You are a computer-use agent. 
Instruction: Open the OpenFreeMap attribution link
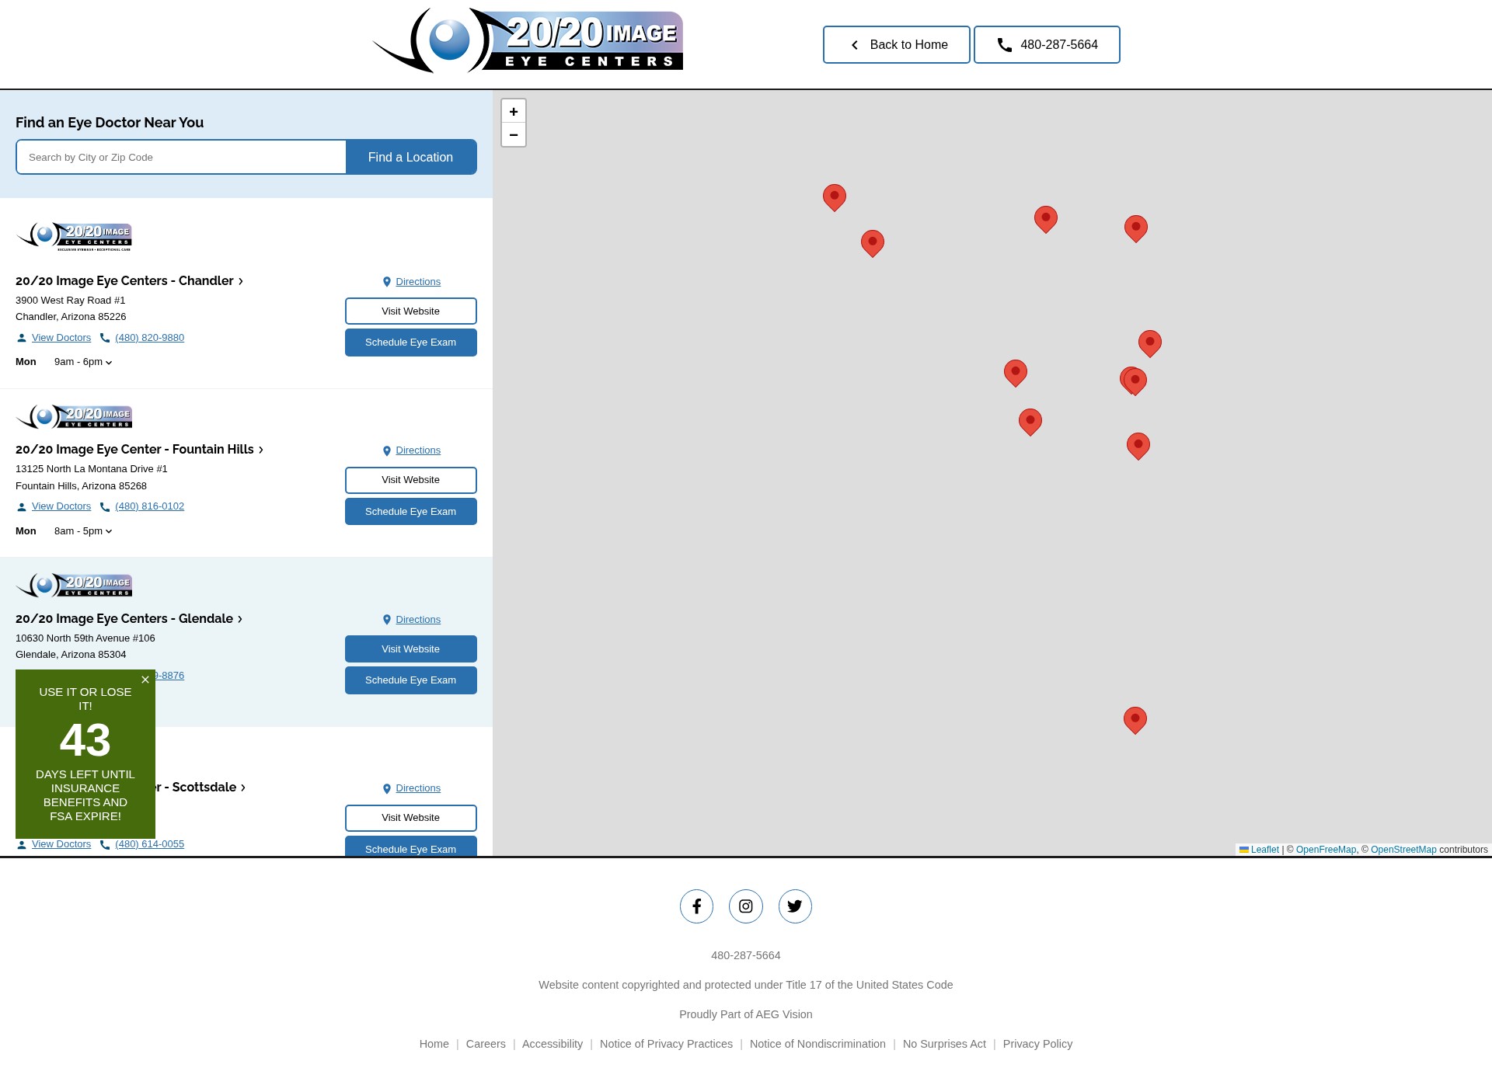[x=1326, y=850]
